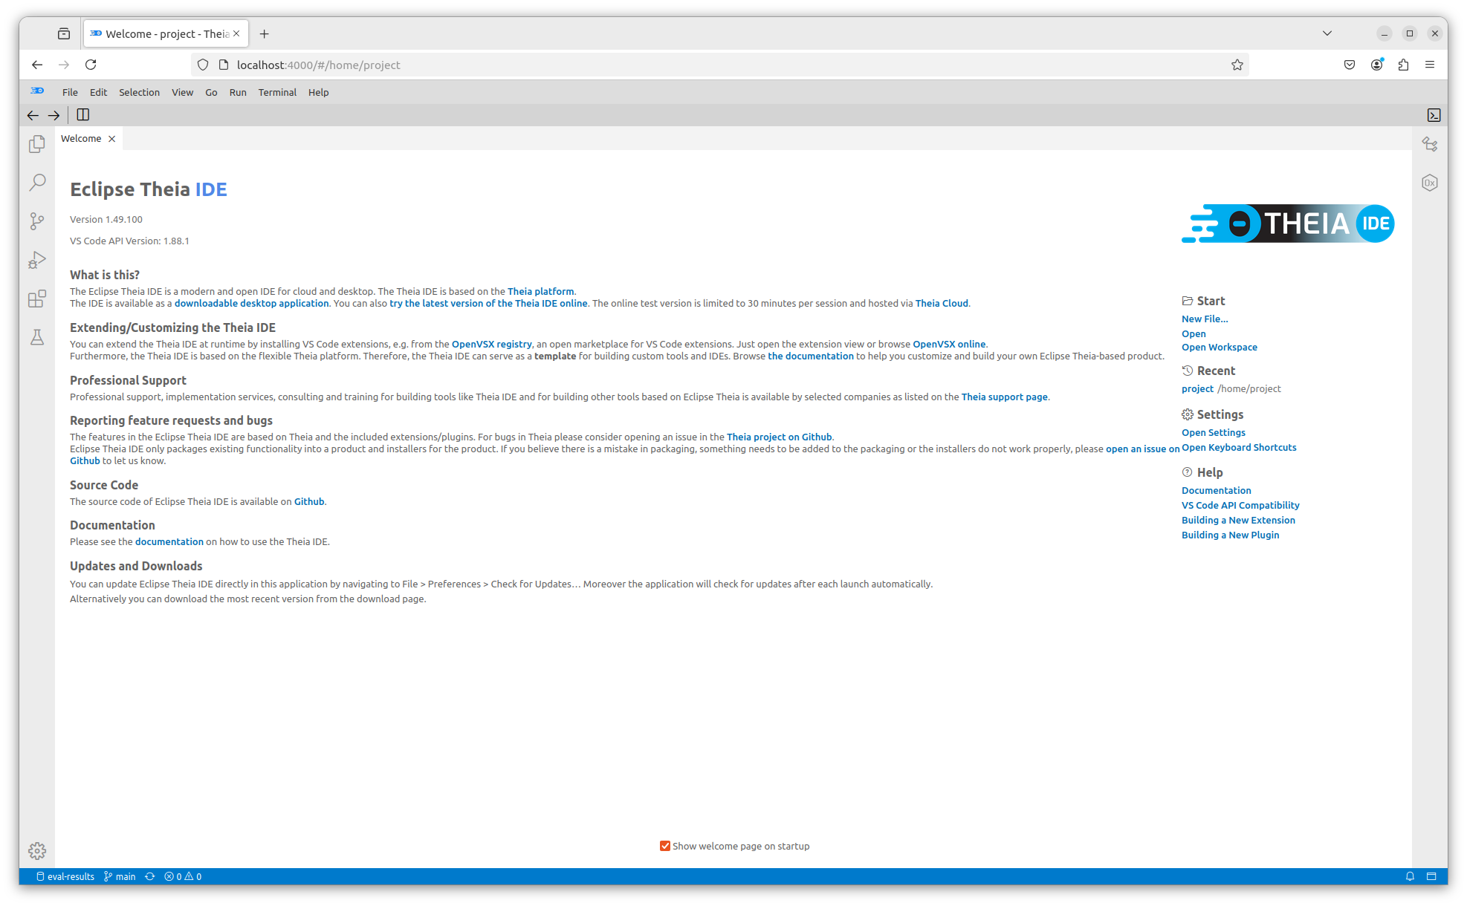Open the notifications bell in status bar
The image size is (1467, 906).
pos(1410,876)
